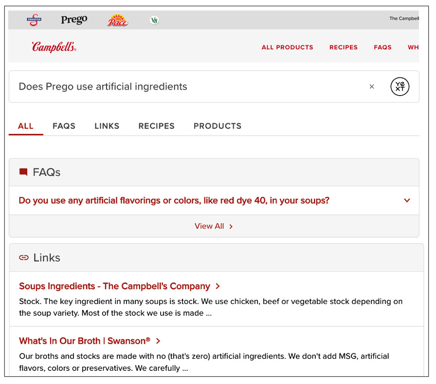Click the 'Stock. The key ingredient' snippet text
Viewport: 436px width, 384px height.
[211, 307]
